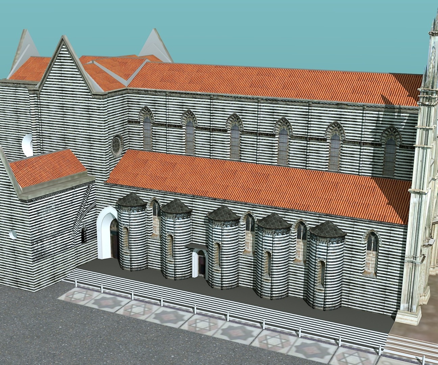Click the leftmost upper clerestory arched window
This screenshot has height=365, width=438.
point(147,128)
